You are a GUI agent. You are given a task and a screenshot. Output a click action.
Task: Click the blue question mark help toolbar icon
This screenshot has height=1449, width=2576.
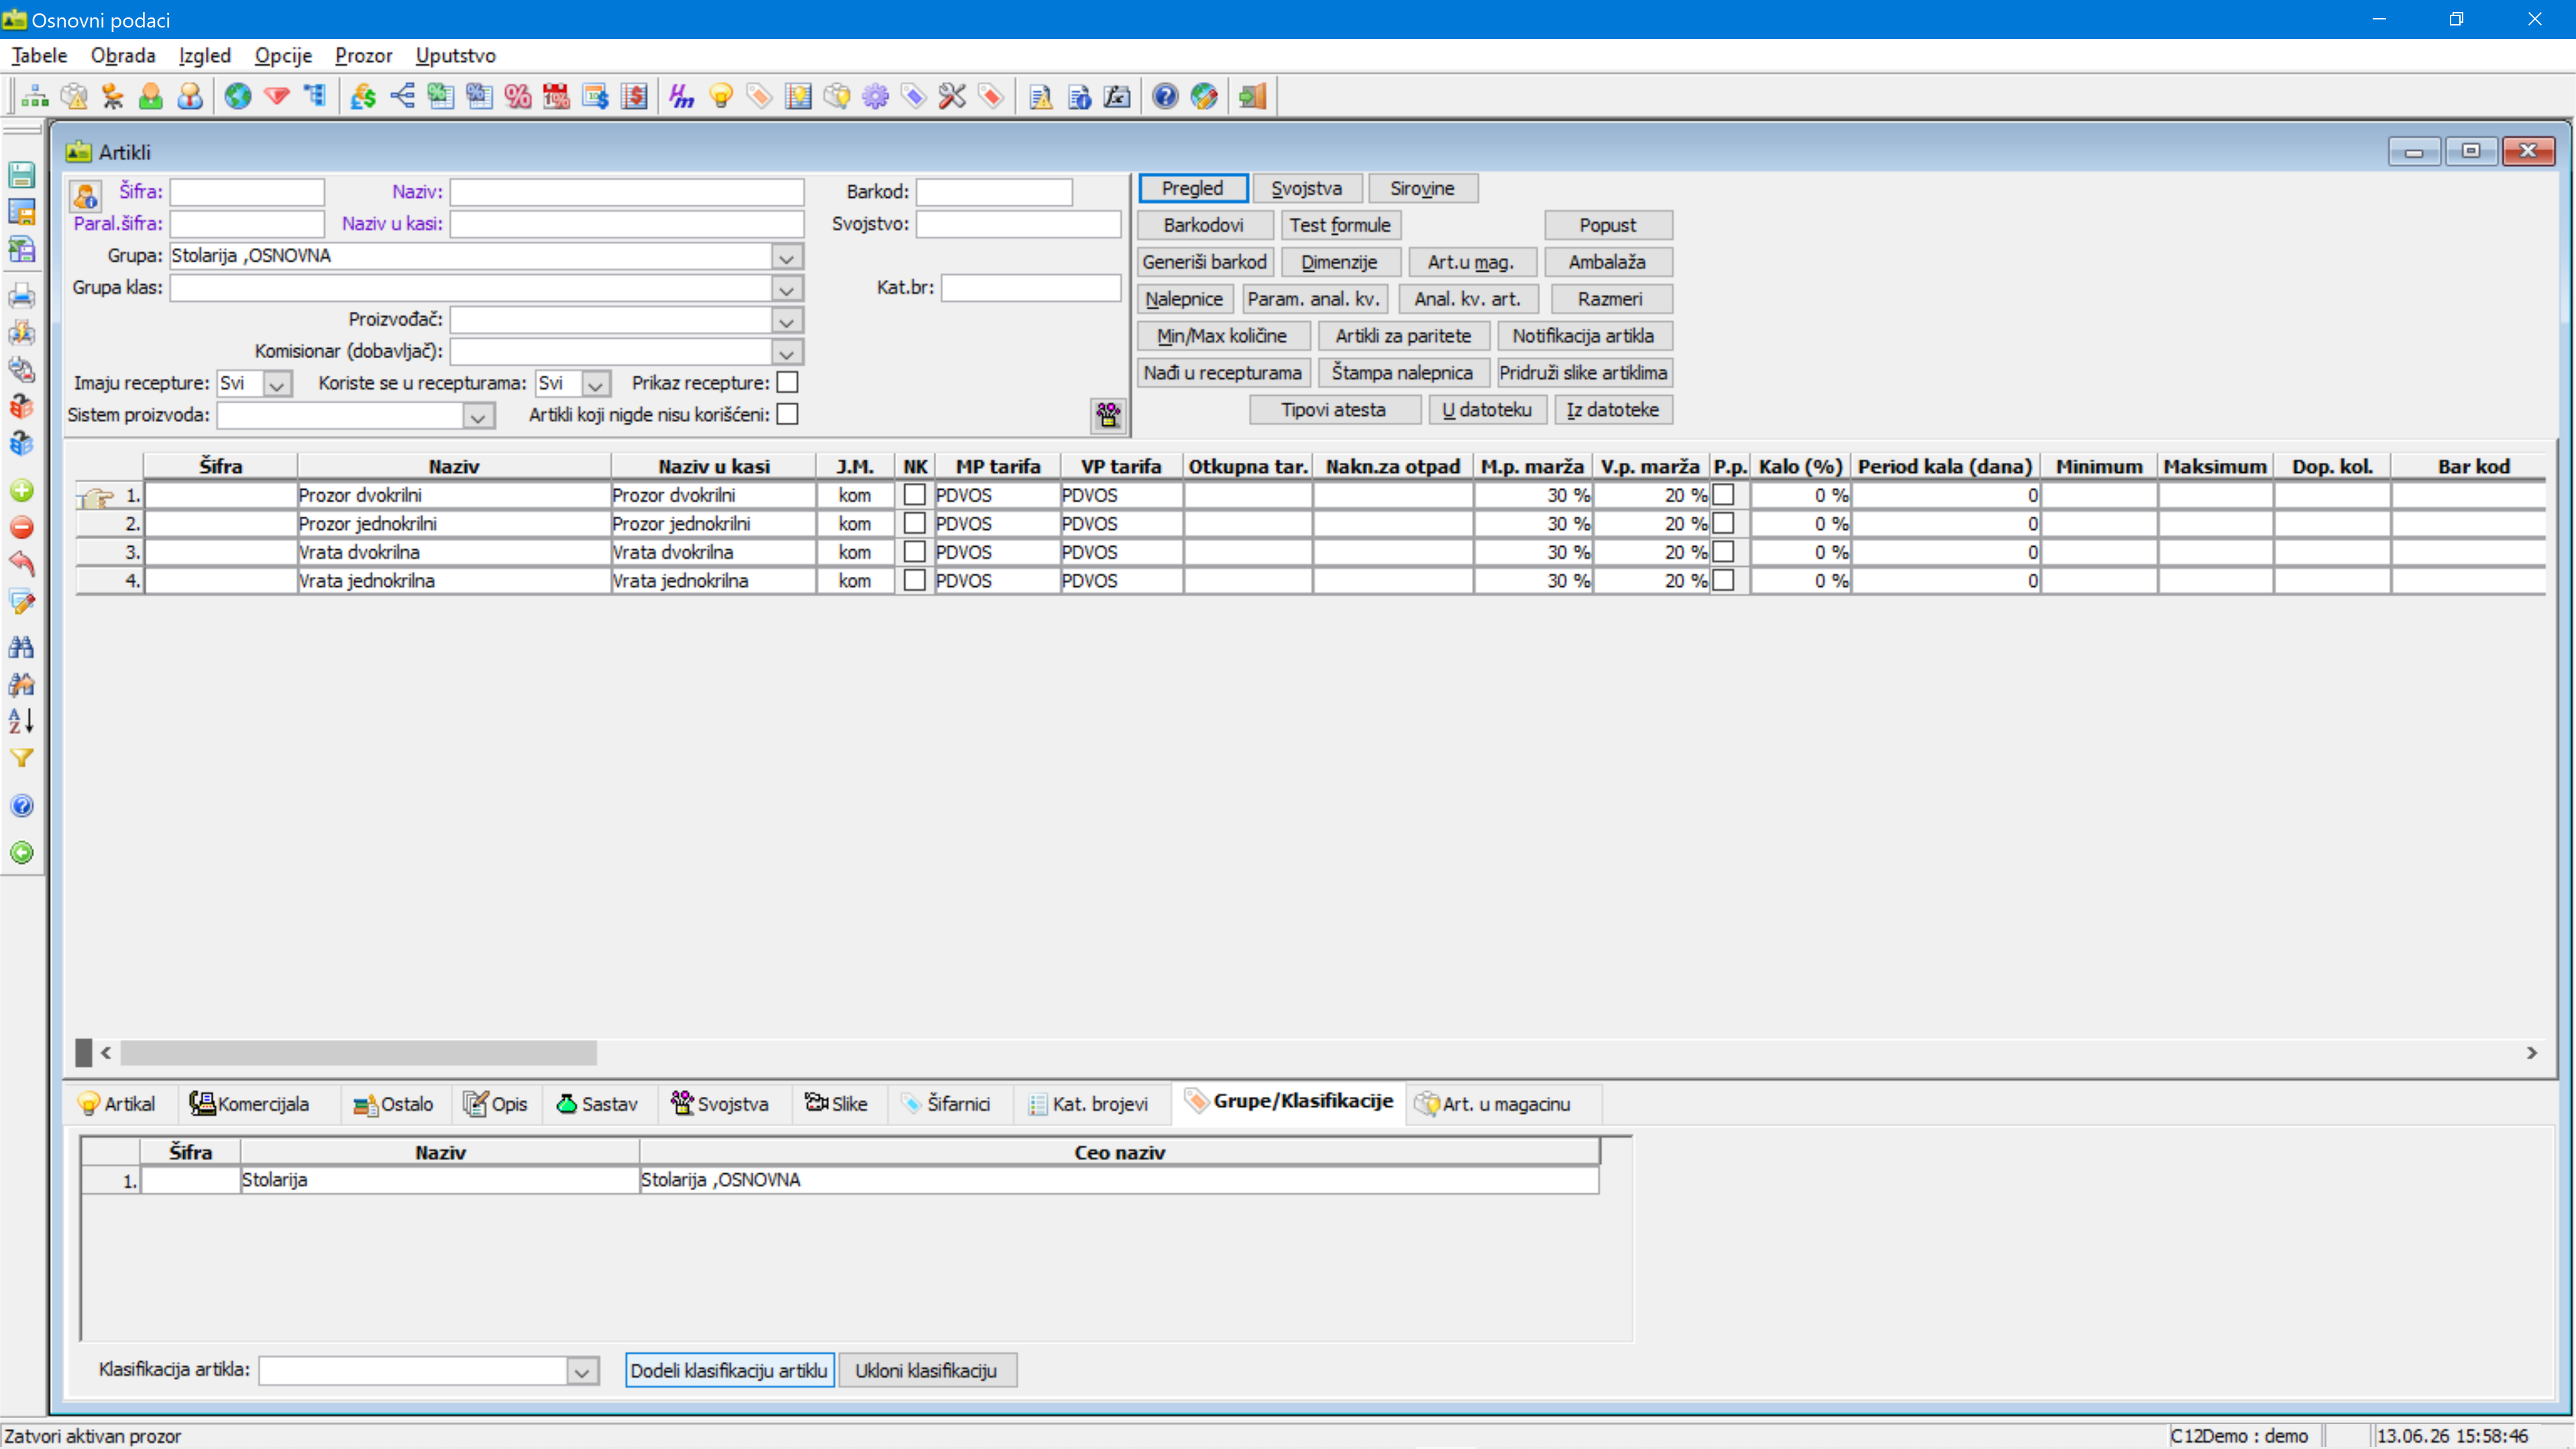[1165, 96]
